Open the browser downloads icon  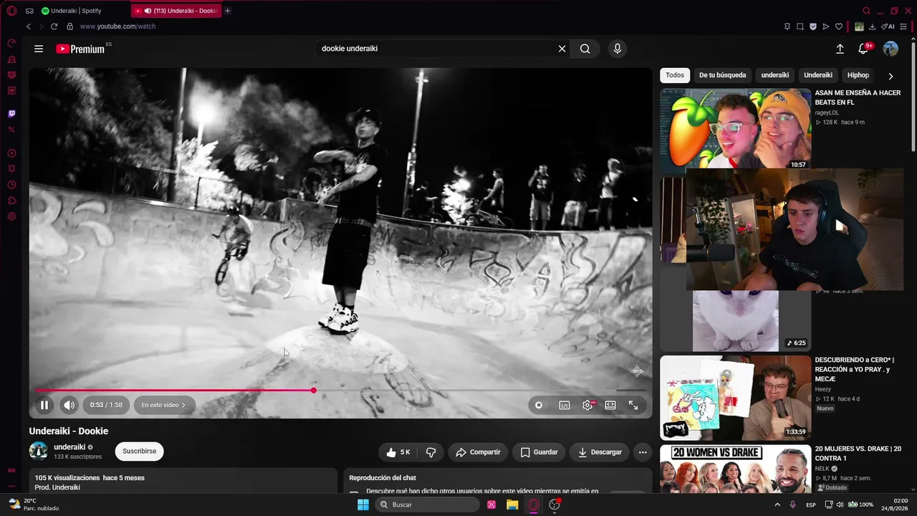tap(872, 27)
